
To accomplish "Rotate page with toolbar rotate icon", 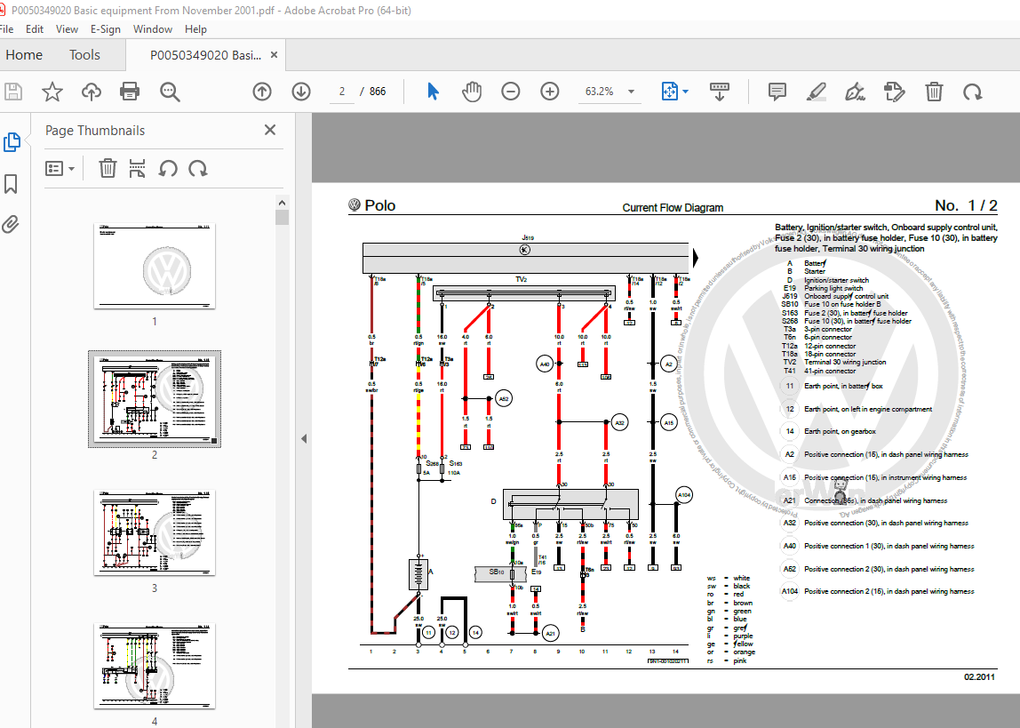I will point(973,92).
